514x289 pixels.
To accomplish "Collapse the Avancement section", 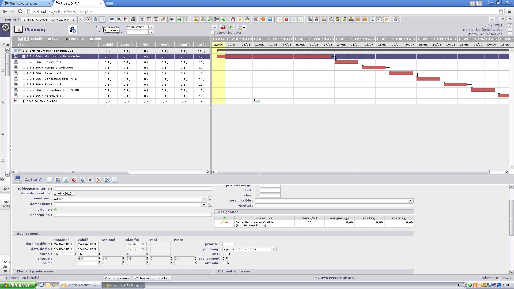I will pos(15,234).
